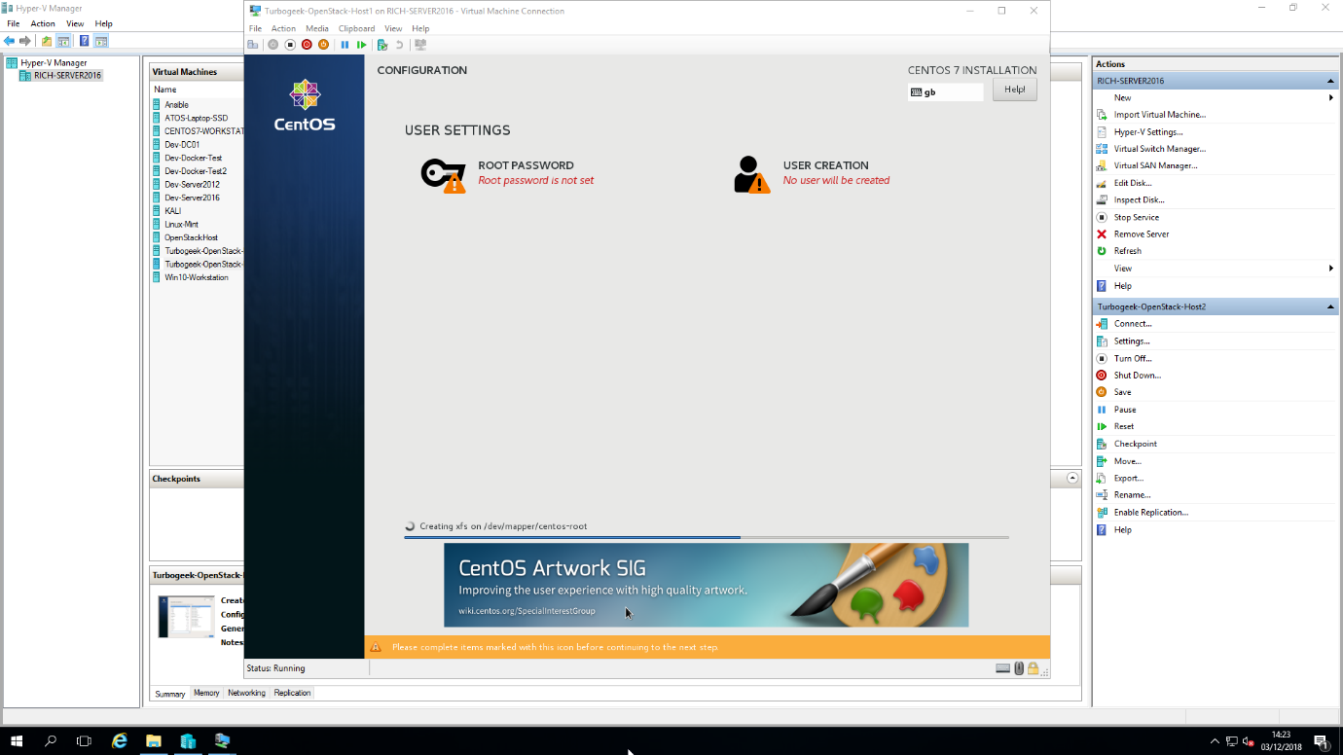Click the Revert toolbar icon

pos(399,45)
